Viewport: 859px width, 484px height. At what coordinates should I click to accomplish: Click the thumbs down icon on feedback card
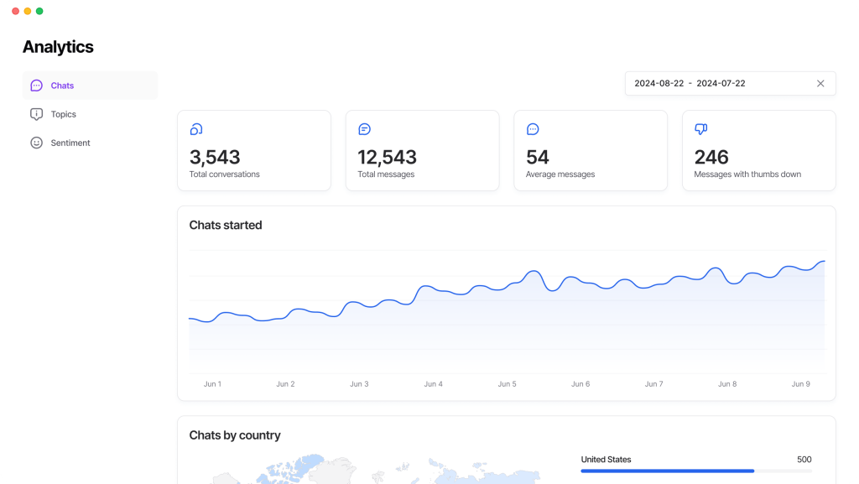coord(700,128)
